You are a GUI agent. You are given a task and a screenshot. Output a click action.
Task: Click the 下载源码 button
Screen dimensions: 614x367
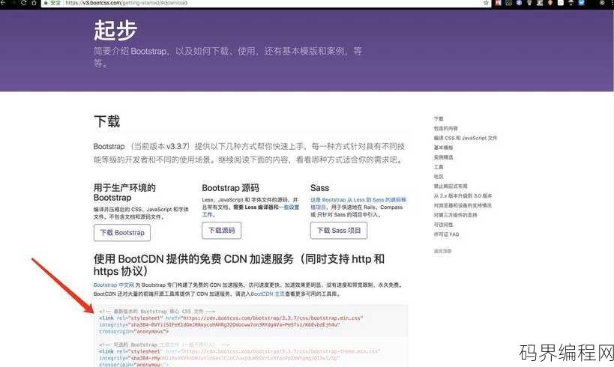(x=222, y=231)
